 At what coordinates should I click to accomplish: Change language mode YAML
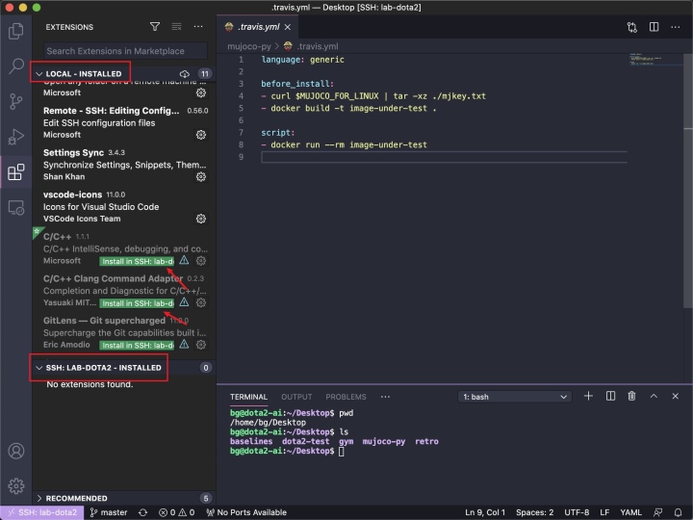pos(630,512)
